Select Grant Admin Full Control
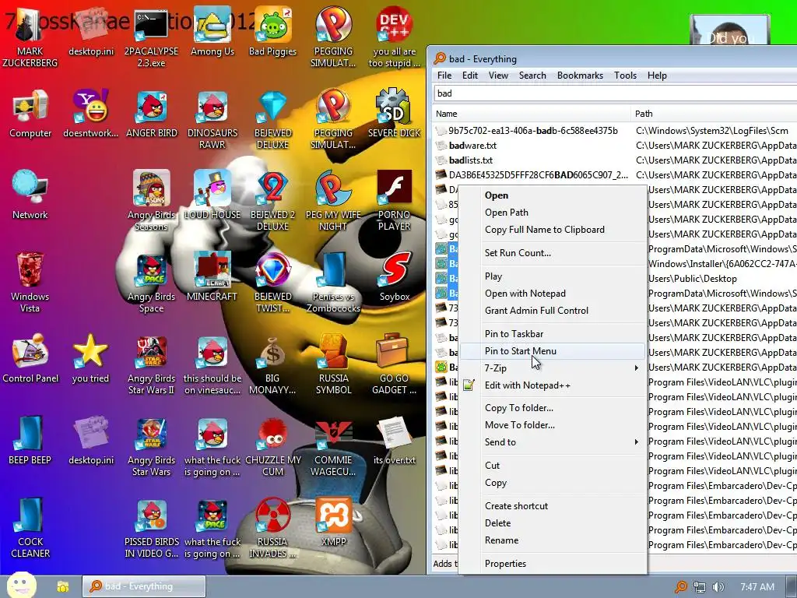The image size is (797, 598). (553, 310)
